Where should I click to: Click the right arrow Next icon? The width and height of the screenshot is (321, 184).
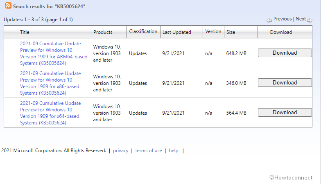[310, 20]
